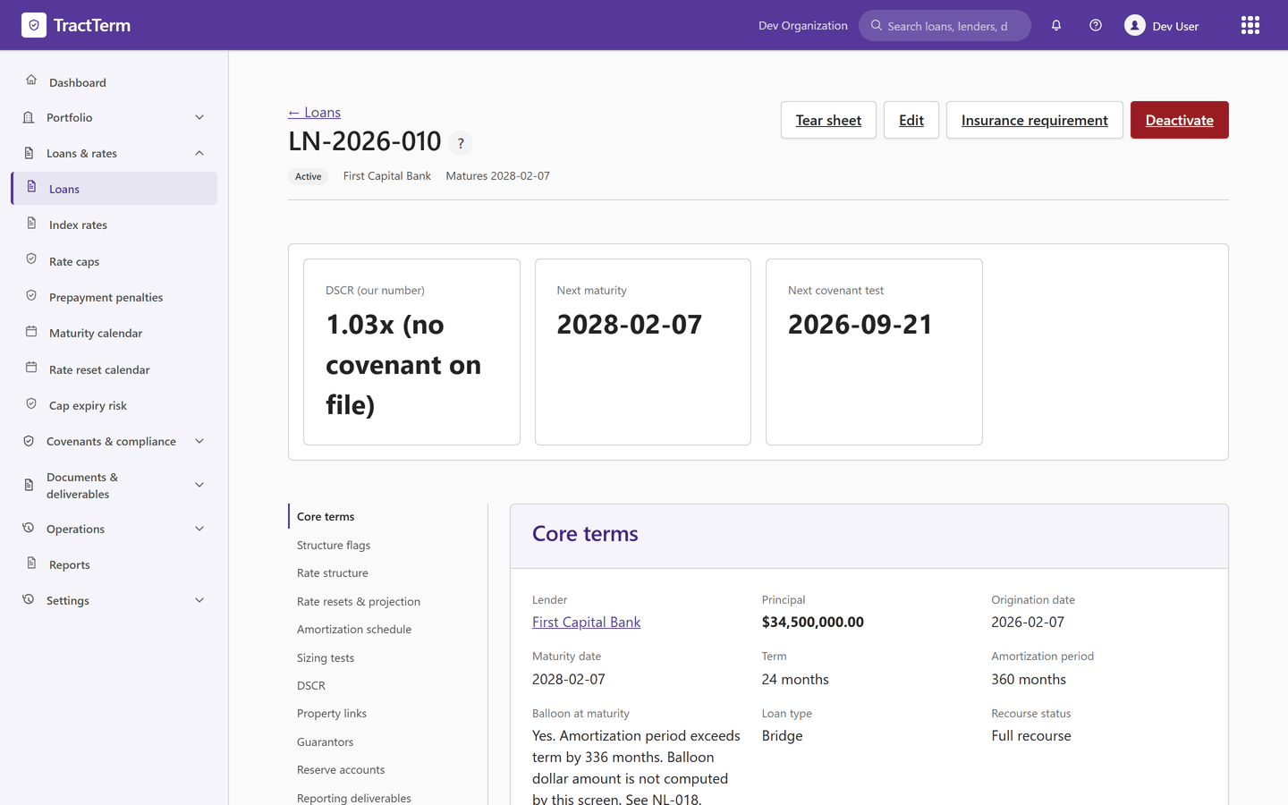The image size is (1288, 805).
Task: Click the origination date 2026-02-07
Action: click(x=1028, y=622)
